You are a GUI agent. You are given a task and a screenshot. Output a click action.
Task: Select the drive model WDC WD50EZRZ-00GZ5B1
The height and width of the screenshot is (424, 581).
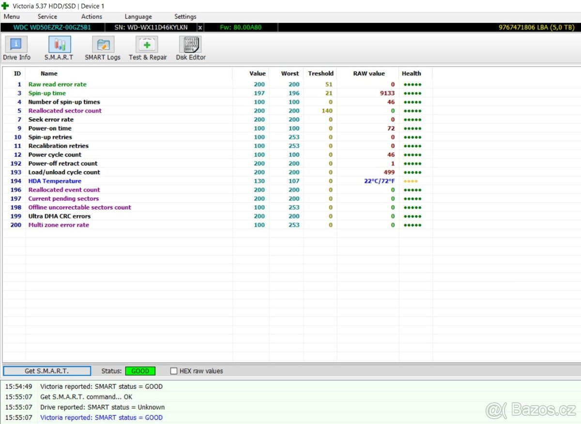click(x=52, y=28)
